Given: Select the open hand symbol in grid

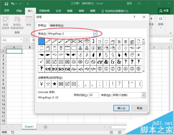Looking at the screenshot, I should 132,55.
